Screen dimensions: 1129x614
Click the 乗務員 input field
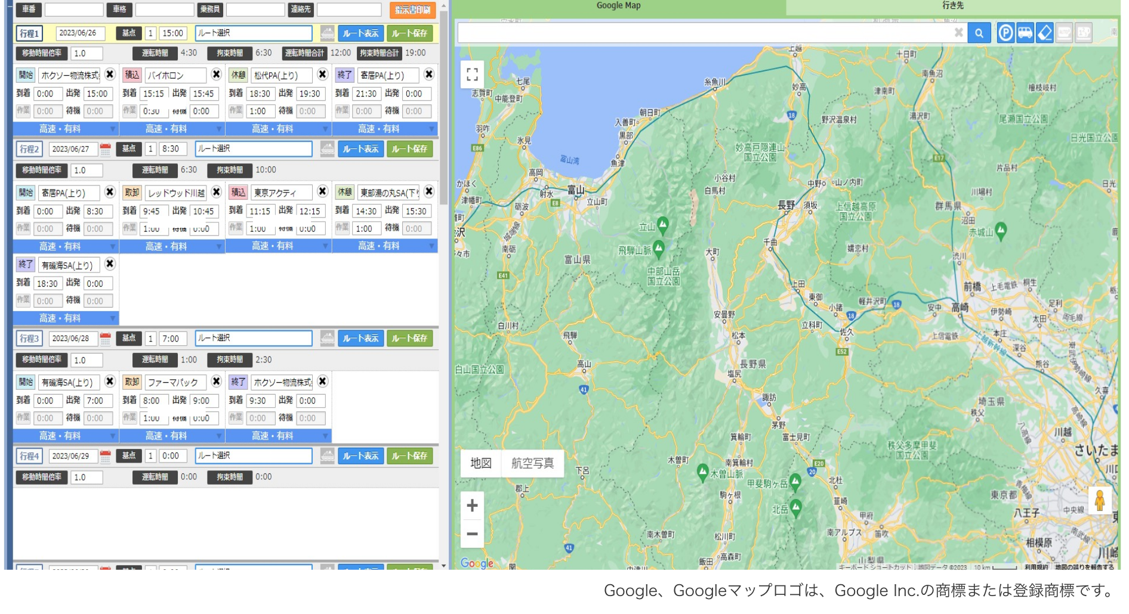(x=255, y=10)
